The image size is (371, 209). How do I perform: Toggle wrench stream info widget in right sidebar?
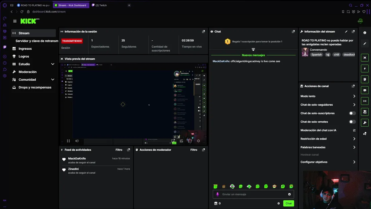(x=365, y=122)
